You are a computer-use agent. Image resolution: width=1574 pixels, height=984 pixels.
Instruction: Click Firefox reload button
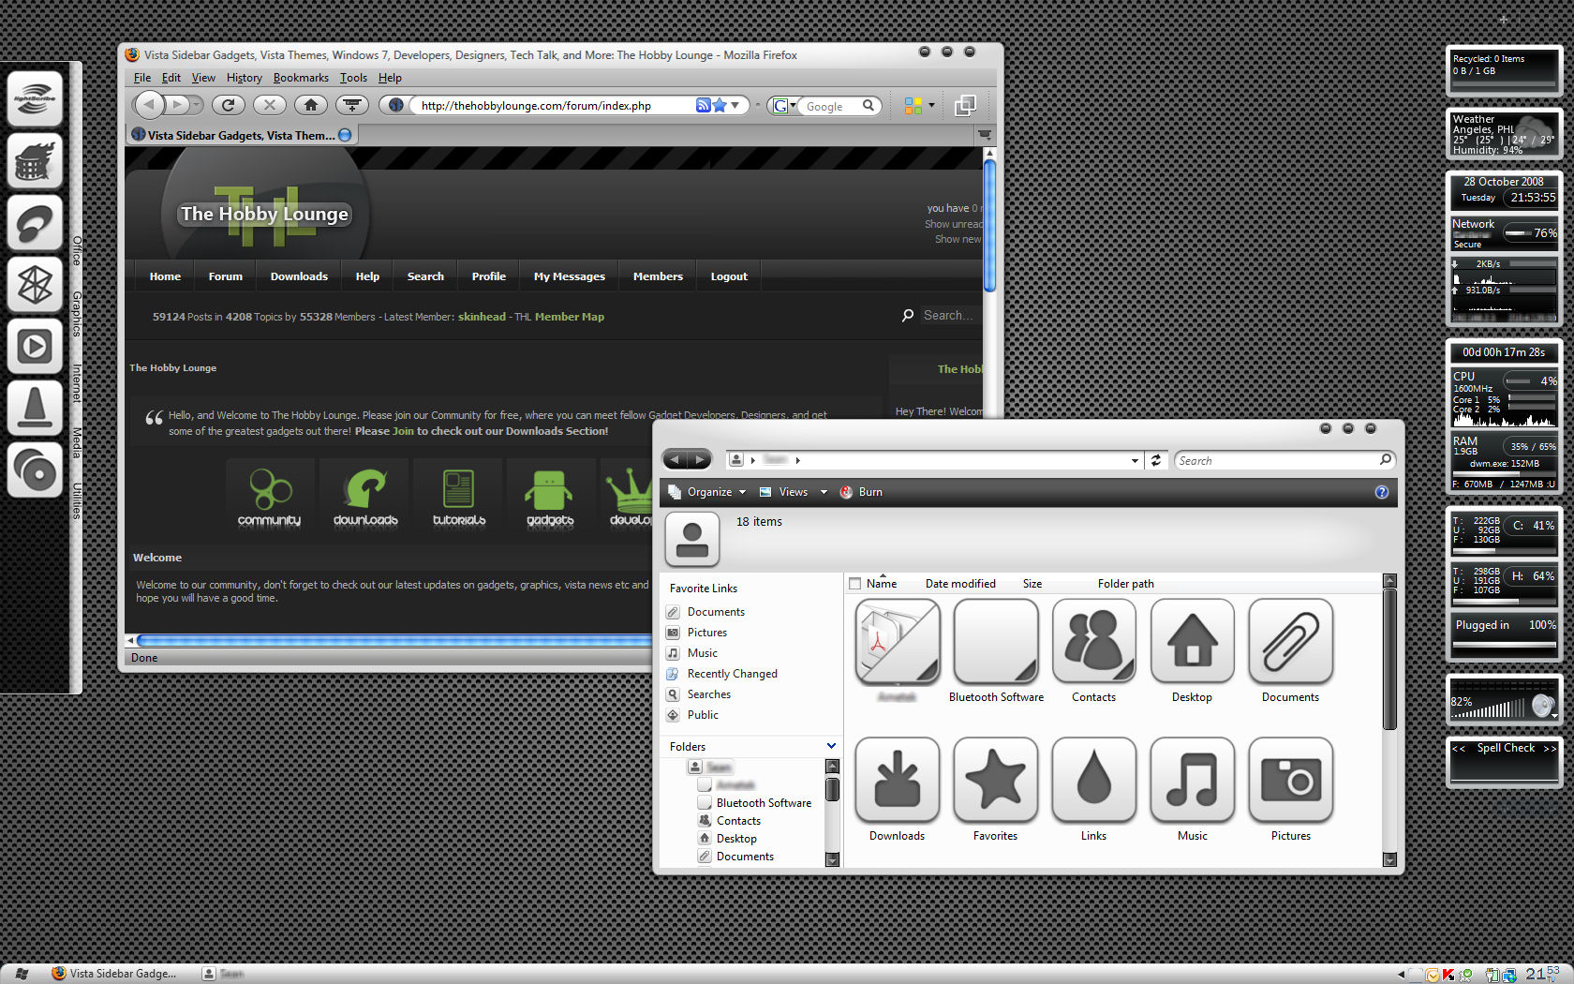coord(228,105)
